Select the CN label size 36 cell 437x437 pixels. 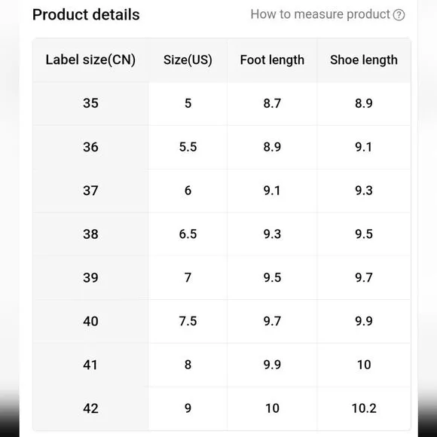point(90,147)
